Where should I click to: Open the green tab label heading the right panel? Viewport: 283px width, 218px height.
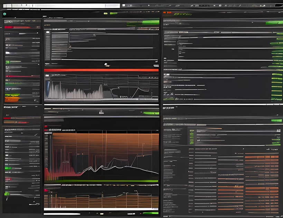coord(183,14)
